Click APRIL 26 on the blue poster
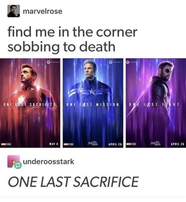The width and height of the screenshot is (186, 202). tap(115, 144)
